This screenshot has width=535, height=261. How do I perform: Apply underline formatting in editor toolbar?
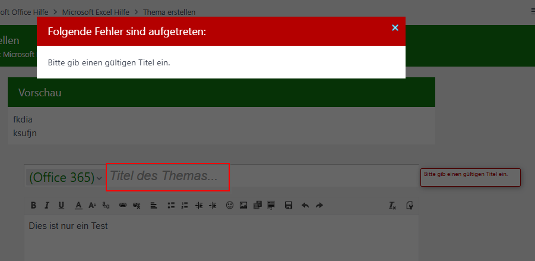coord(61,205)
